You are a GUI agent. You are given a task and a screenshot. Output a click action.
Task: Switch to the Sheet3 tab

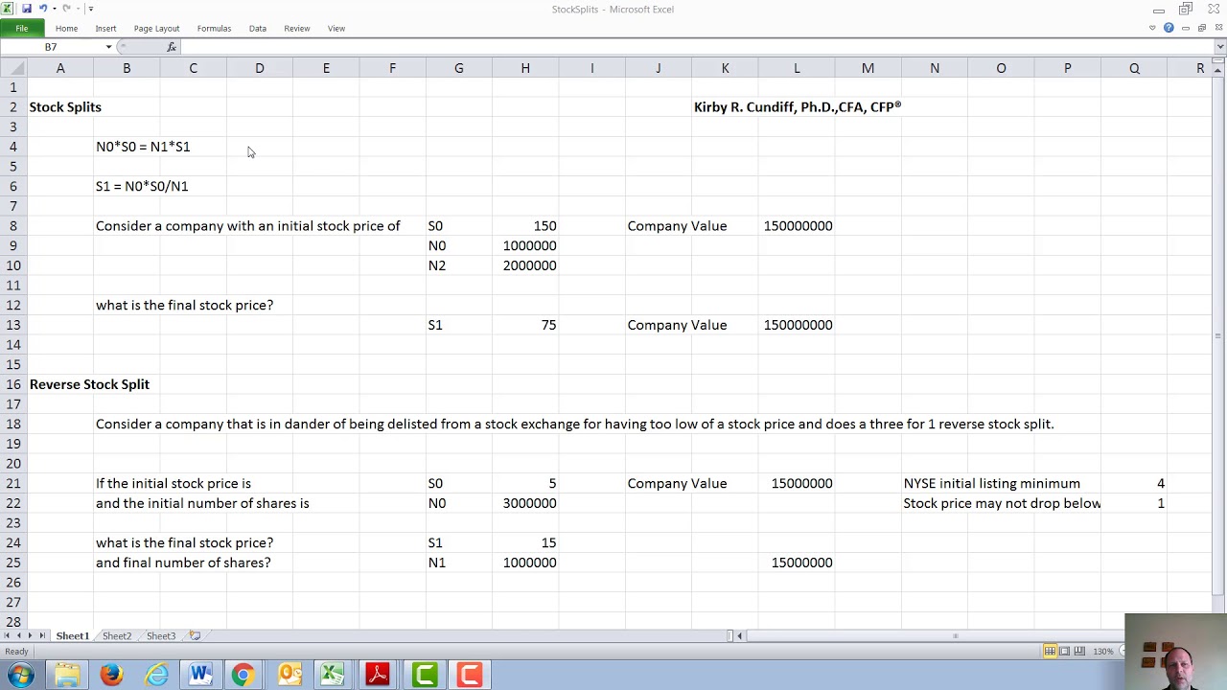[x=161, y=636]
